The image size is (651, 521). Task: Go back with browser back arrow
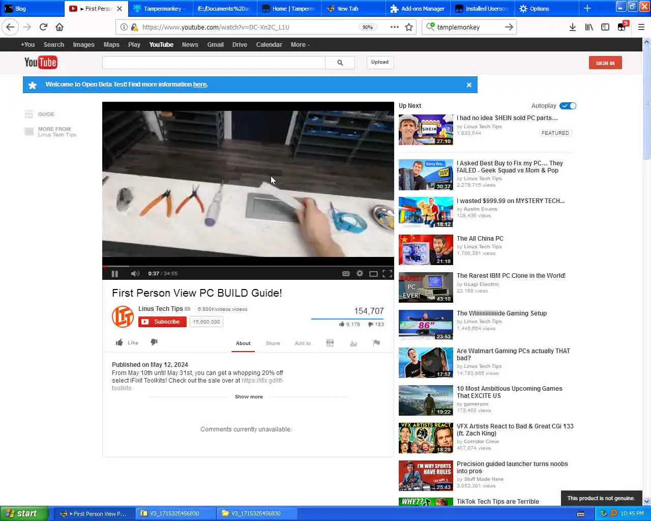click(10, 27)
